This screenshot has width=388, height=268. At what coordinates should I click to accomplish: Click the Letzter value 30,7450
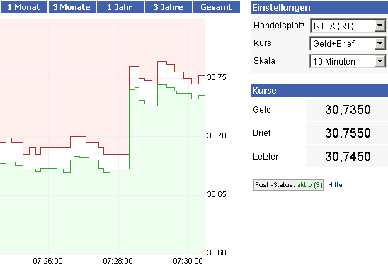[348, 156]
